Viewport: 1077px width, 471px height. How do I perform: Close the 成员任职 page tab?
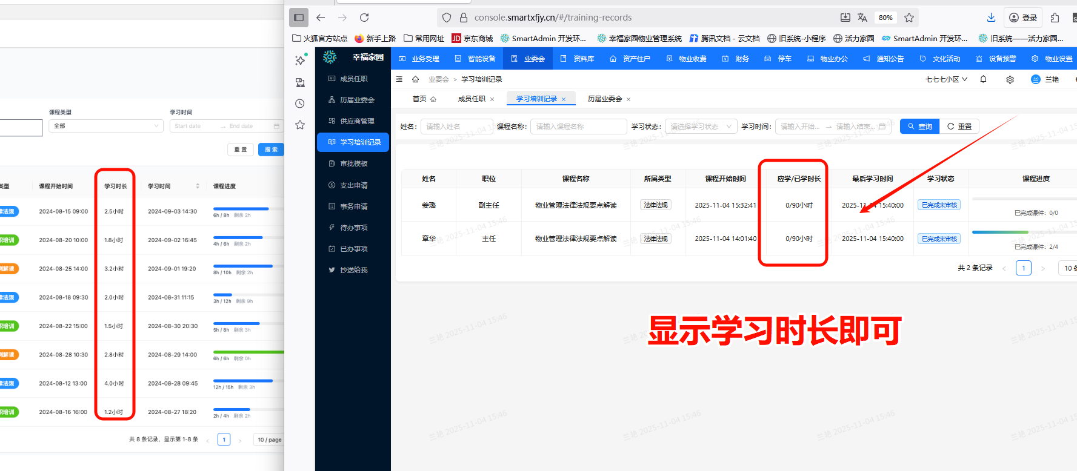click(492, 99)
